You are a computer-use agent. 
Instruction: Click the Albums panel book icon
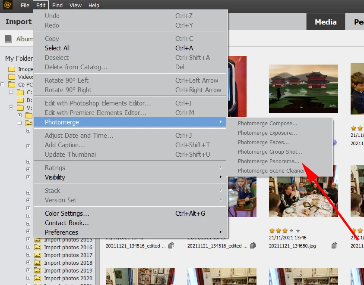coord(8,39)
